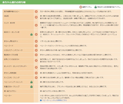123x104 pixels.
Task: Click the description beginning 小さい赤ちゃんはあったほうがラク
Action: [x=79, y=97]
